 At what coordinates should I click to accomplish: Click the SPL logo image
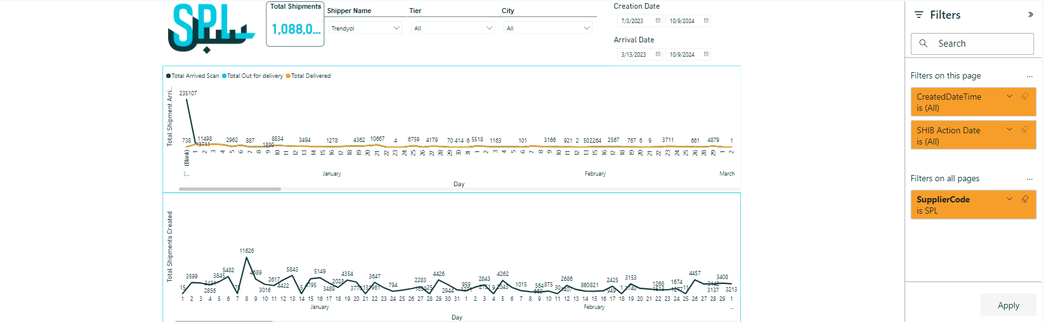(x=211, y=28)
